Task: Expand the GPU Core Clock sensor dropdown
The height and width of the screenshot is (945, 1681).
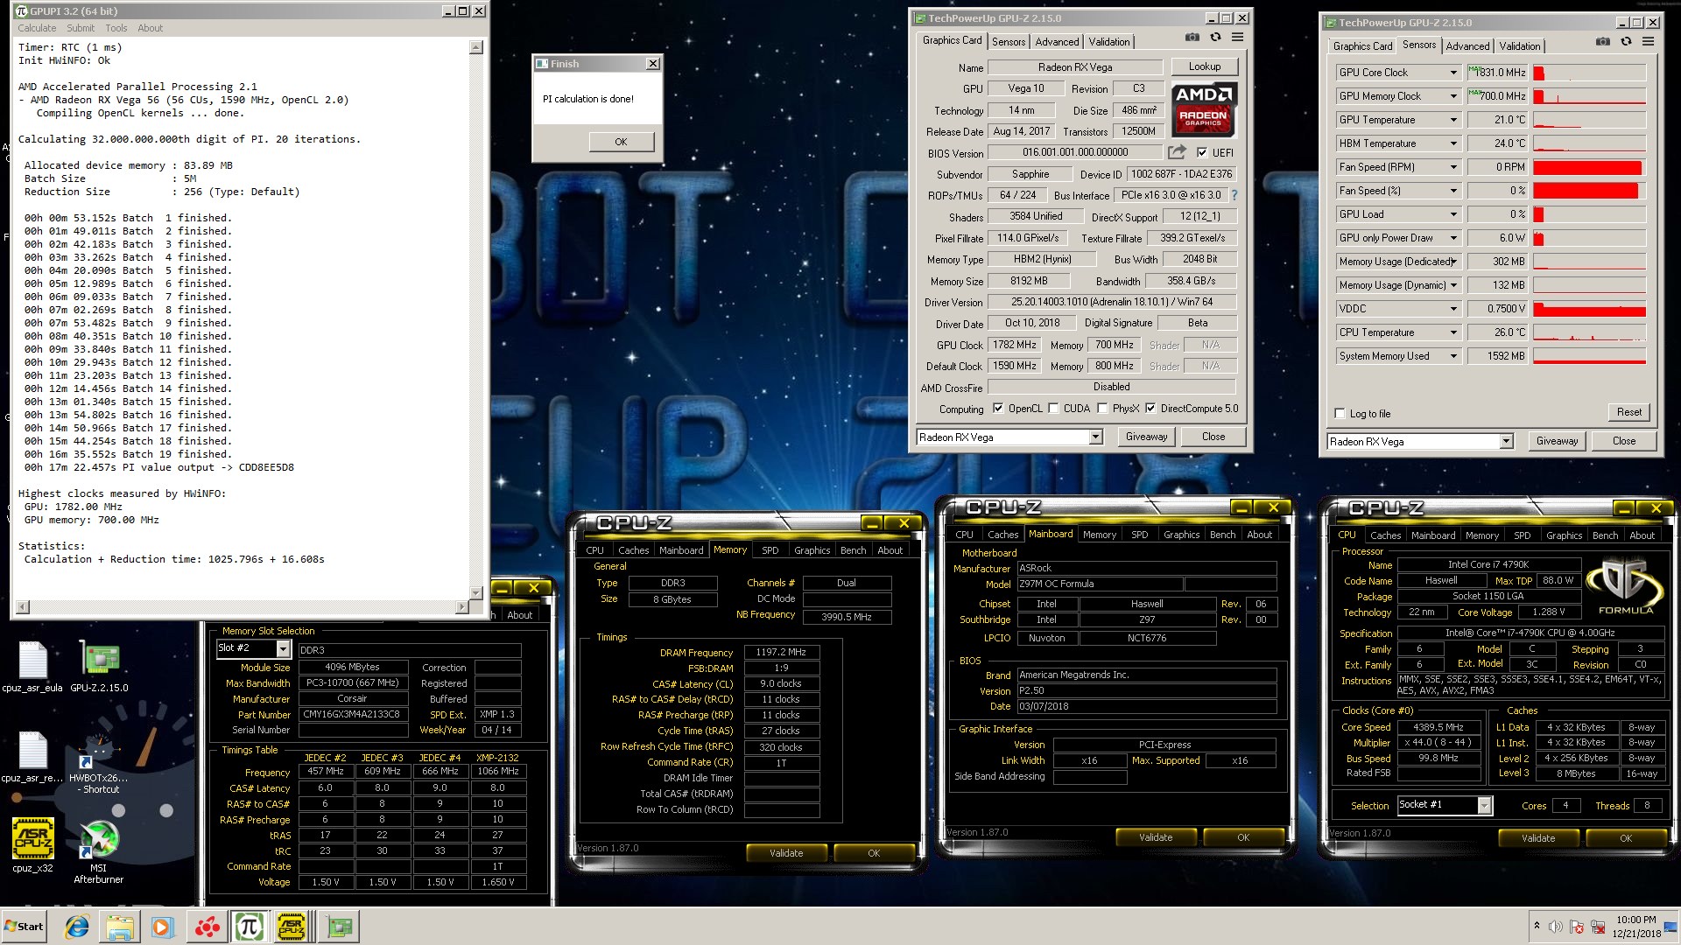Action: click(x=1454, y=73)
